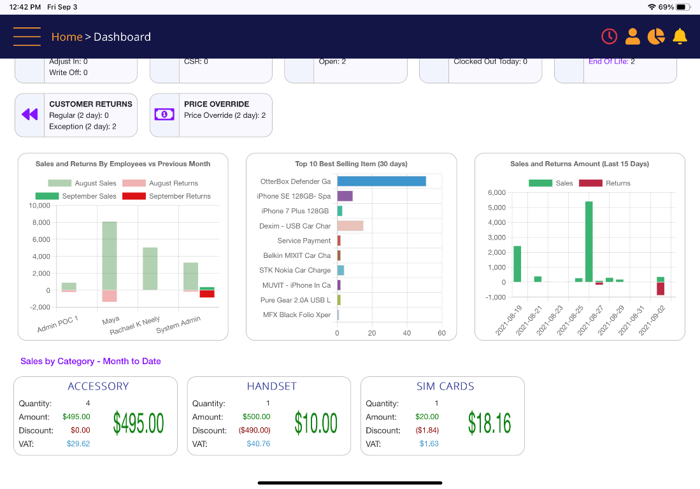Image resolution: width=700 pixels, height=489 pixels.
Task: Click the tallest green sales bar near 2021-08-27
Action: click(x=589, y=241)
